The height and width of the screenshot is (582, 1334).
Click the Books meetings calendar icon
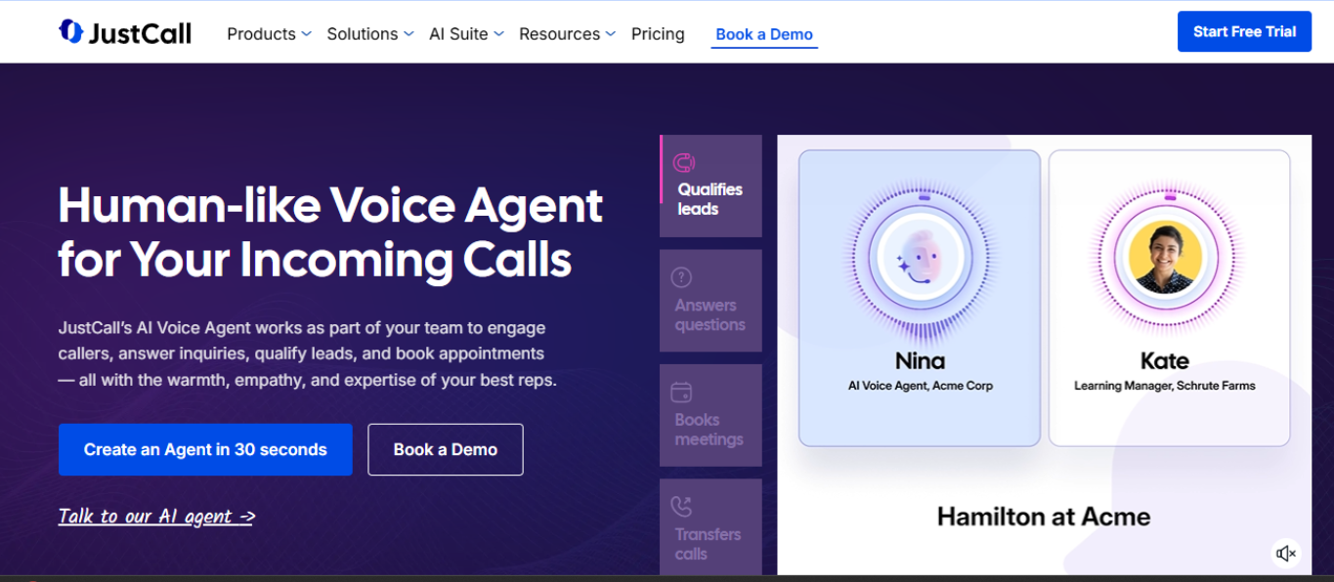[x=681, y=393]
